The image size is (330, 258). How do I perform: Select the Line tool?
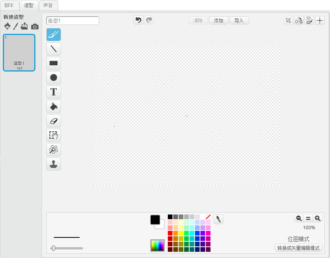[54, 49]
